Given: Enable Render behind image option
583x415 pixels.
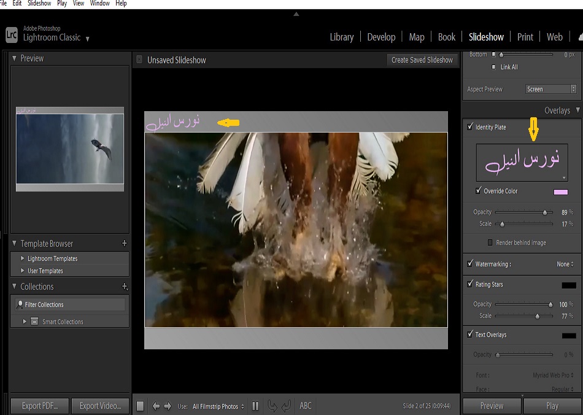Looking at the screenshot, I should 490,242.
